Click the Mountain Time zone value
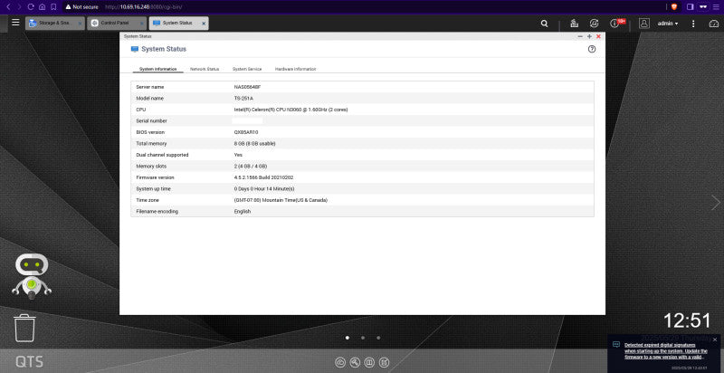This screenshot has width=724, height=373. [x=281, y=200]
